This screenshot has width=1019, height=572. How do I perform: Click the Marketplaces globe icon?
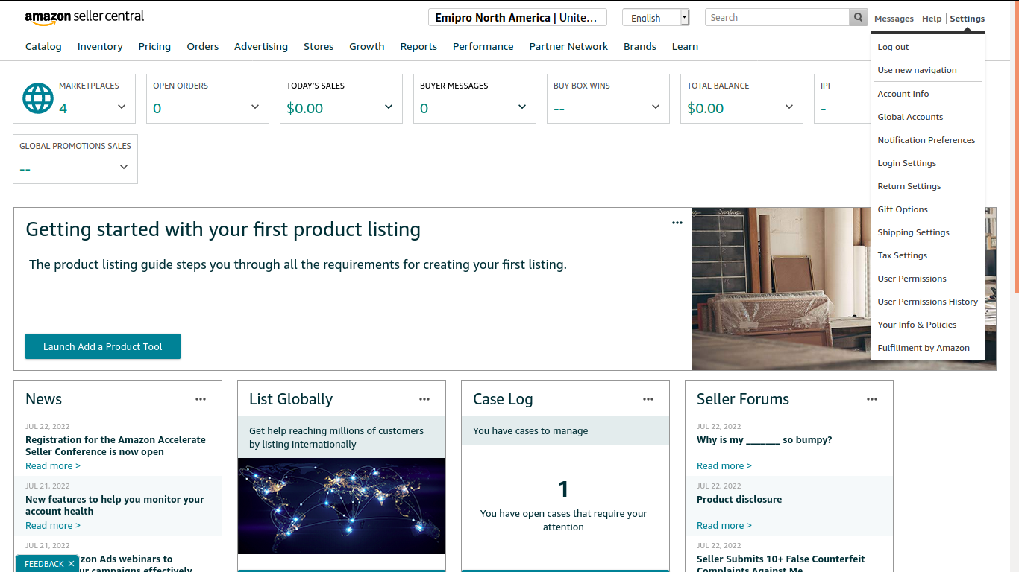click(38, 98)
